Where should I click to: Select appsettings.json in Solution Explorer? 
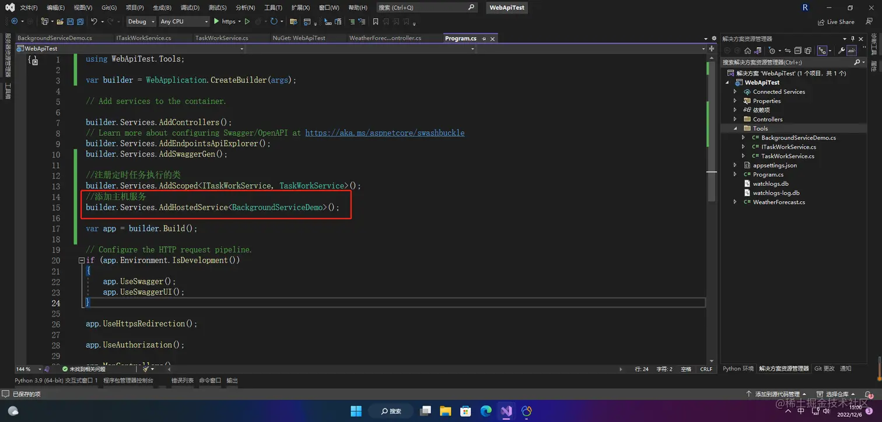click(774, 165)
